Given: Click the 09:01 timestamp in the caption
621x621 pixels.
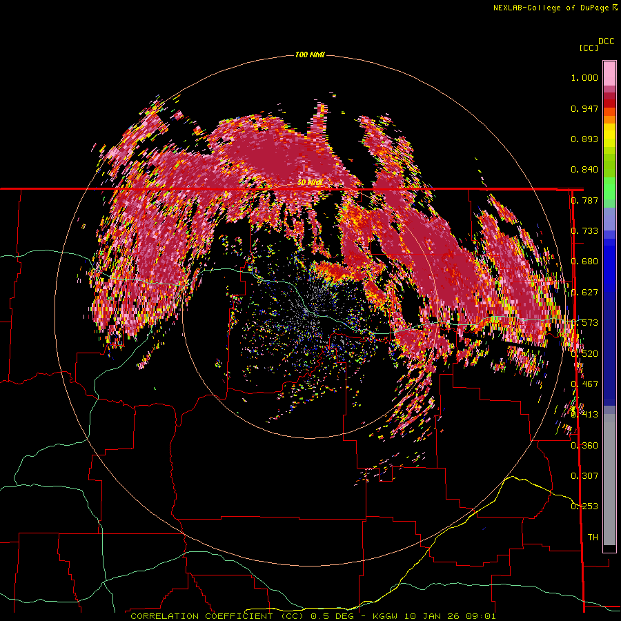Looking at the screenshot, I should click(x=480, y=616).
